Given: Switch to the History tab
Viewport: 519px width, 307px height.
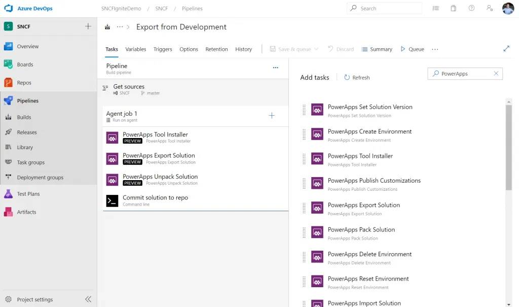Looking at the screenshot, I should click(244, 49).
